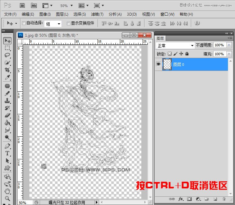
Task: Toggle lock position
Action: click(181, 54)
